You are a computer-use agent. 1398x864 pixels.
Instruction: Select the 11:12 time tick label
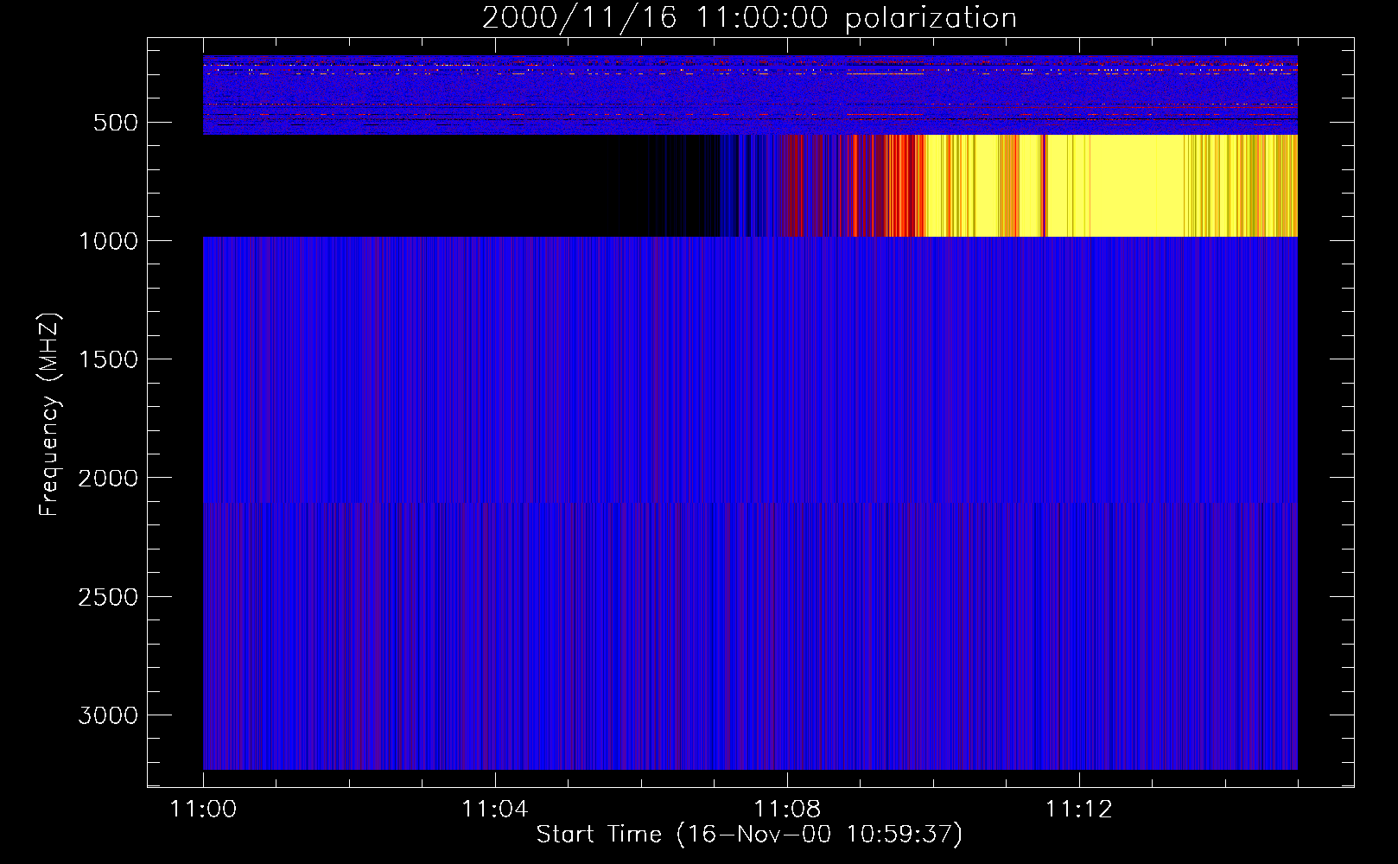coord(1078,810)
